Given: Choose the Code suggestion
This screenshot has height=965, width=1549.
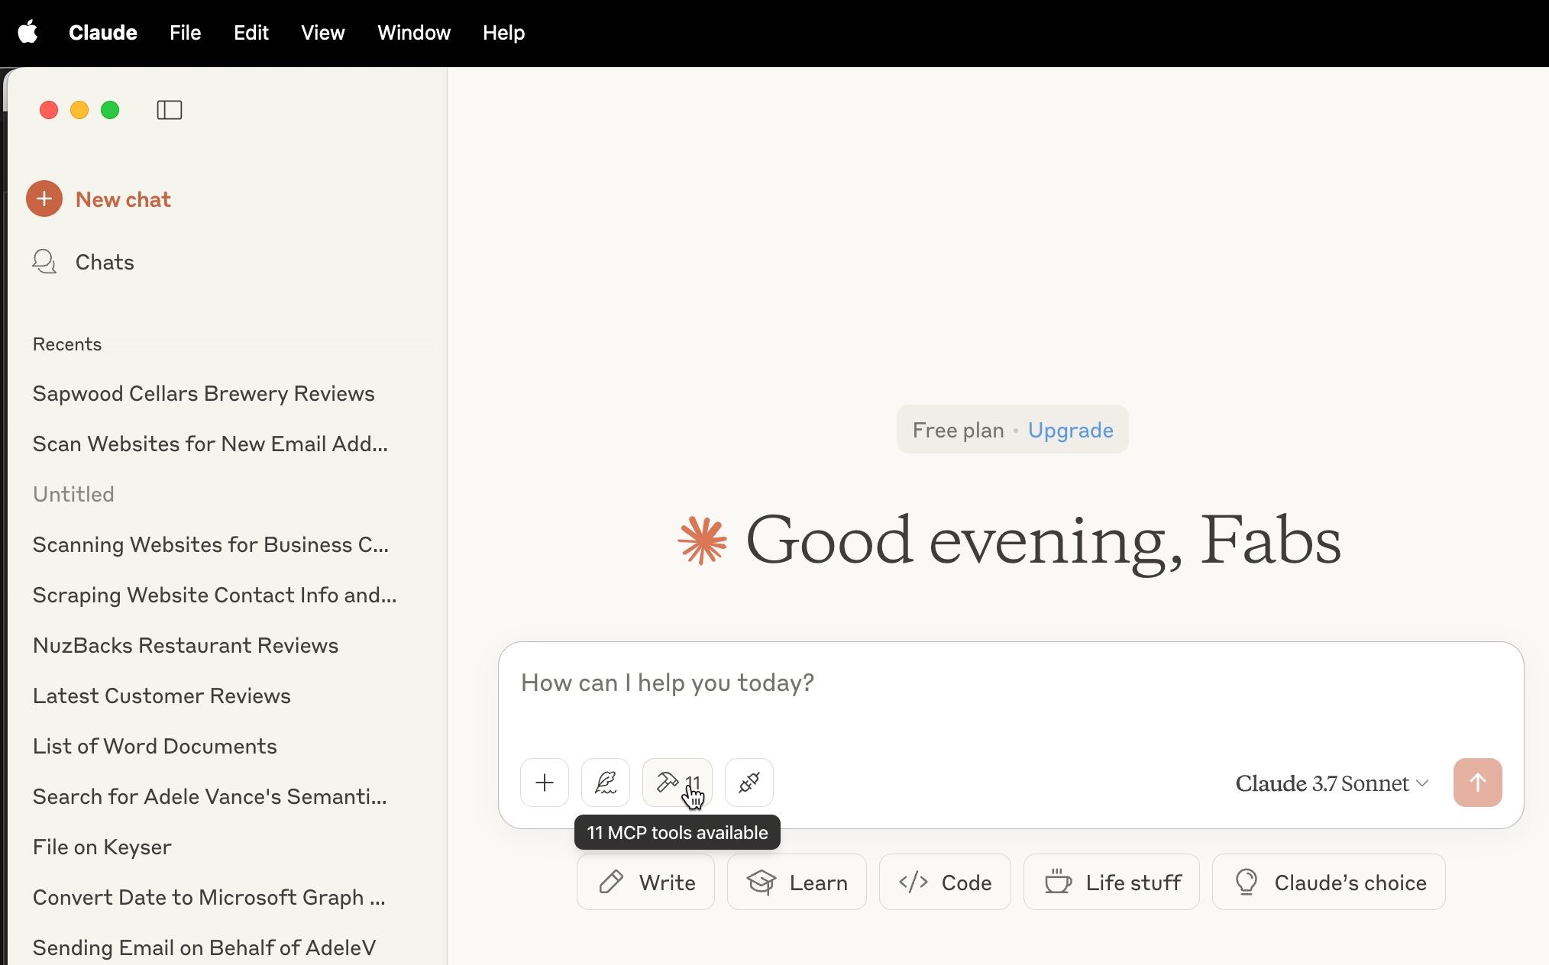Looking at the screenshot, I should tap(945, 882).
